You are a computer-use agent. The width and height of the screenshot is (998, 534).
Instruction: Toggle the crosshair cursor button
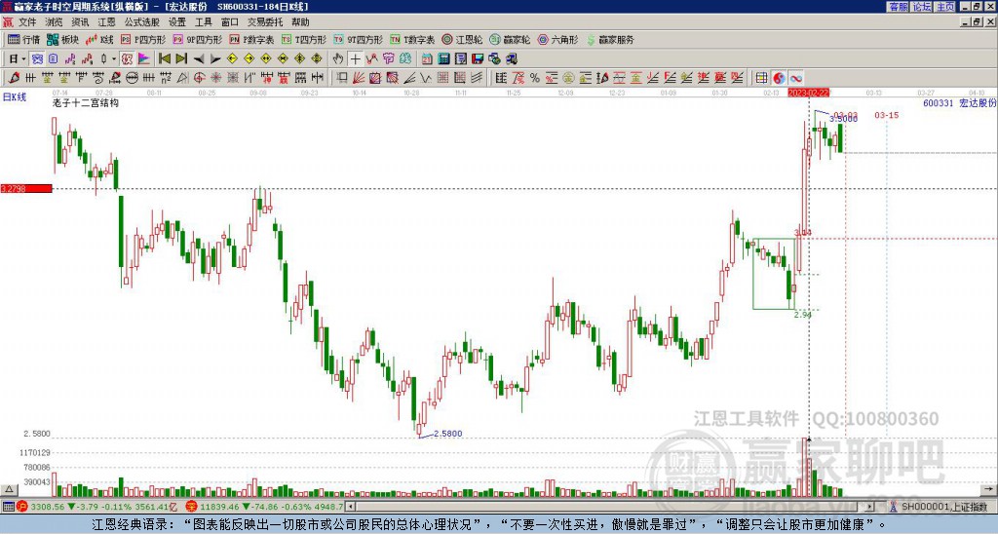[x=355, y=59]
